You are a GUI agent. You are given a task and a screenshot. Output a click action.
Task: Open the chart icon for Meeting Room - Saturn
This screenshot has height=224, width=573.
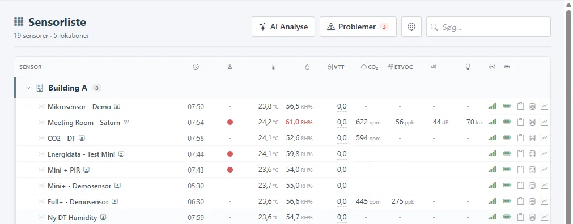click(545, 122)
